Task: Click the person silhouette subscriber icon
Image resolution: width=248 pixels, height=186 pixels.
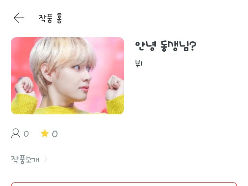Action: coord(15,133)
